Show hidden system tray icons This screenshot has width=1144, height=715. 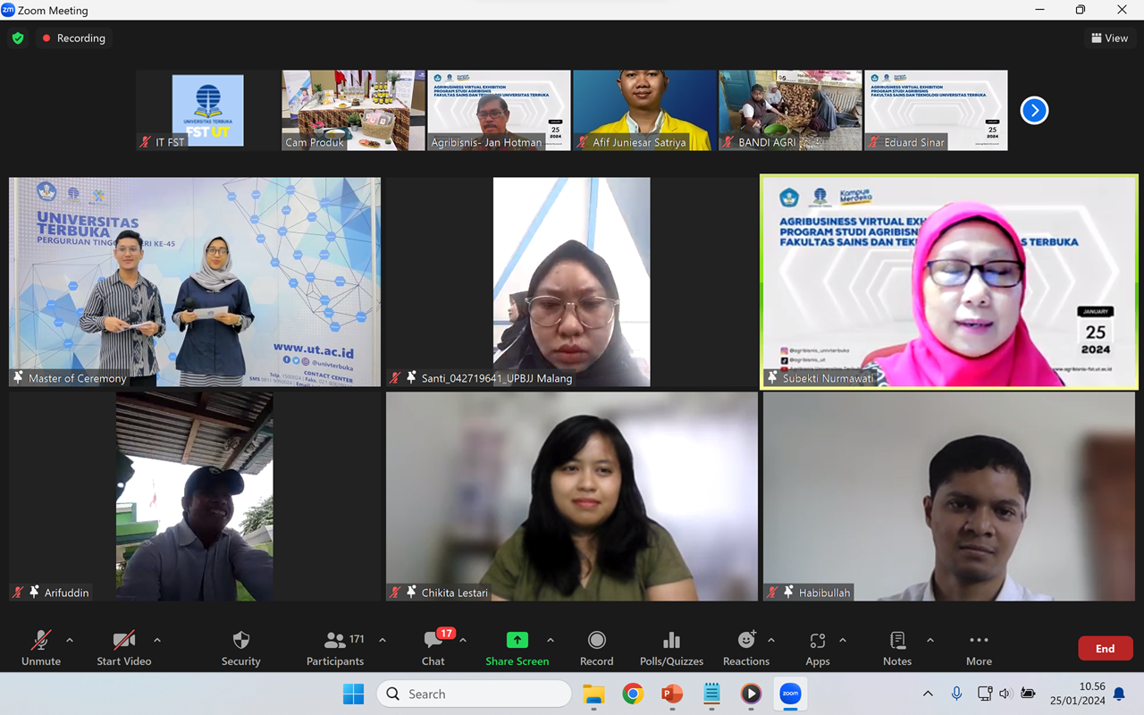point(928,694)
